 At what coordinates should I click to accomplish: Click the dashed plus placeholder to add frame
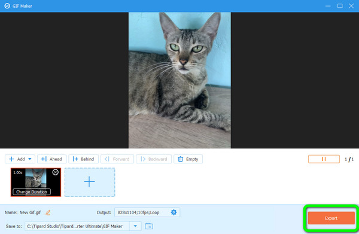pos(90,183)
